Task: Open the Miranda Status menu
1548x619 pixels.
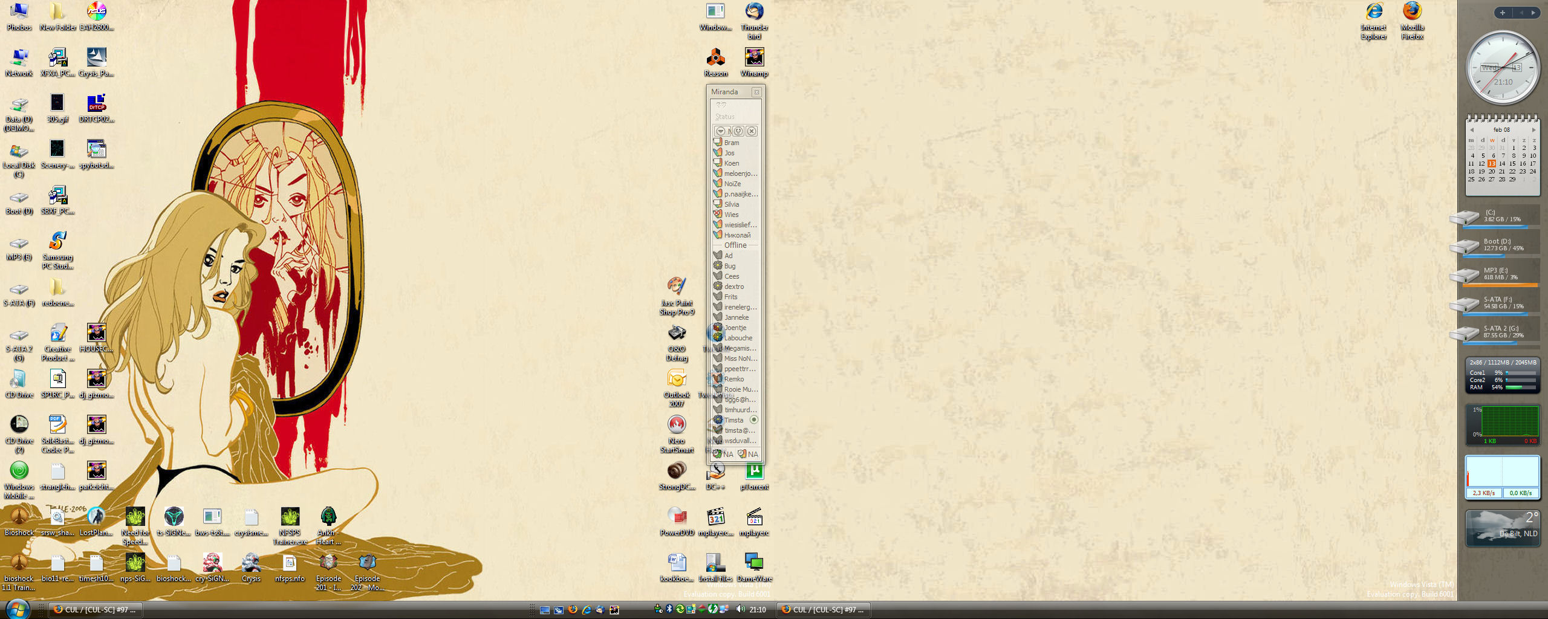Action: (725, 117)
